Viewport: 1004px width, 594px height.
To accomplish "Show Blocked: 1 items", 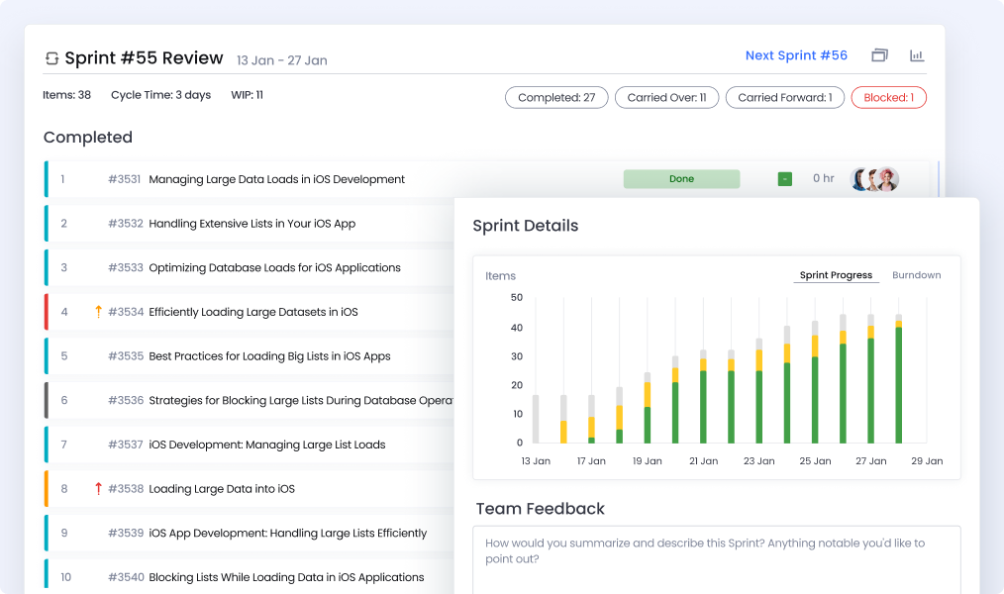I will (888, 97).
